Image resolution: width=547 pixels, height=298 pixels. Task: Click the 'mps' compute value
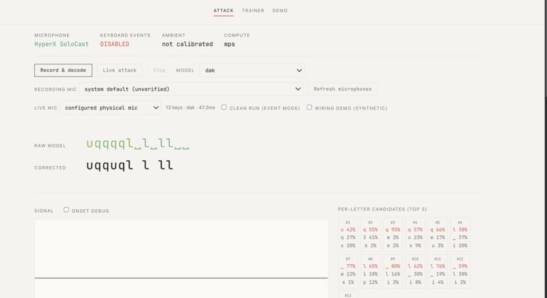(x=229, y=44)
